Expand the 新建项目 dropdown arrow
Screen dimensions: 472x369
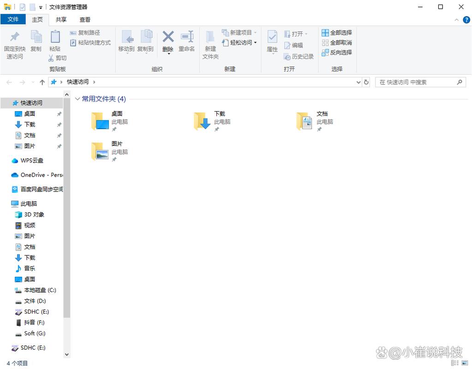pyautogui.click(x=256, y=32)
